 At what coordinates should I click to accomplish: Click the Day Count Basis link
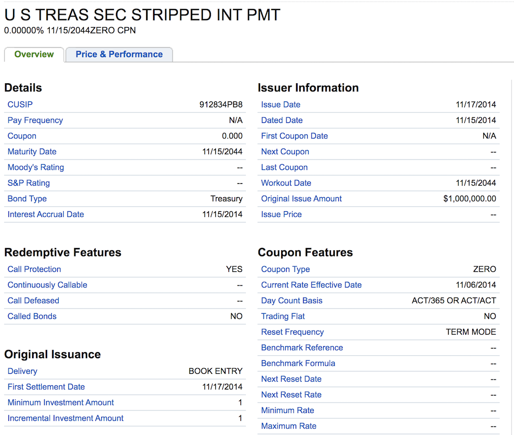click(291, 301)
